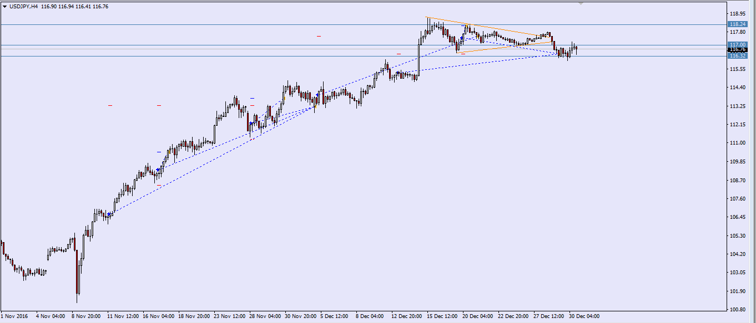Select the 116.32 horizontal line price label
Screen dimensions: 756x323
(737, 56)
